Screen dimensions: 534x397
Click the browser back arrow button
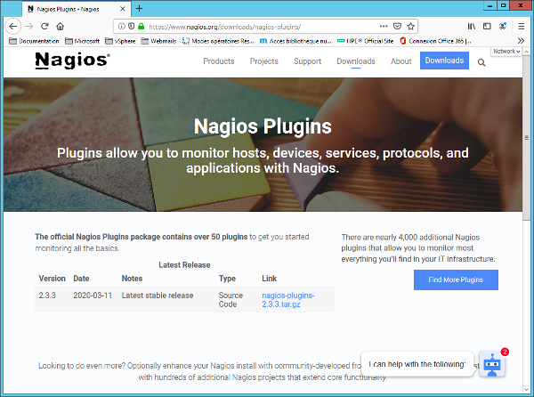click(x=13, y=27)
